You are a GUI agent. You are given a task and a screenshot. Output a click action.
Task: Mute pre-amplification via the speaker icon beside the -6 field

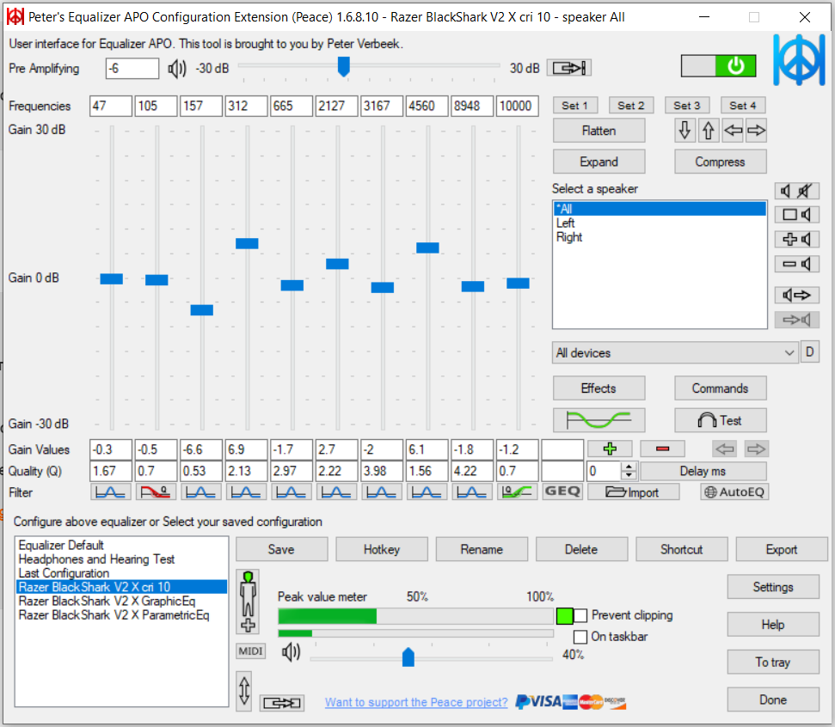click(x=177, y=69)
